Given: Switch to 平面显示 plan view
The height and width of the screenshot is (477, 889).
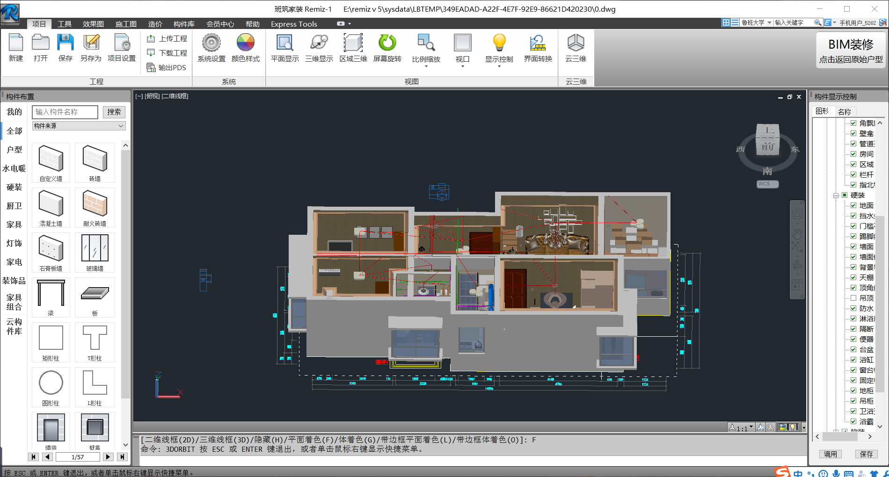Looking at the screenshot, I should pos(285,48).
